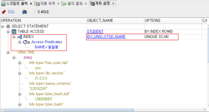Click the 0.469초 elapsed time label

pyautogui.click(x=43, y=12)
